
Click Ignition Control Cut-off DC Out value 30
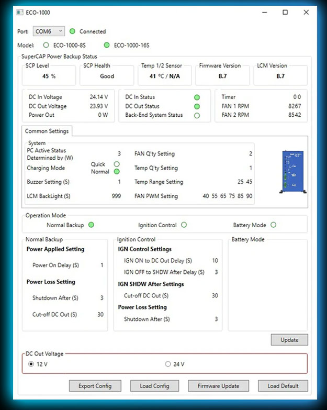point(215,295)
